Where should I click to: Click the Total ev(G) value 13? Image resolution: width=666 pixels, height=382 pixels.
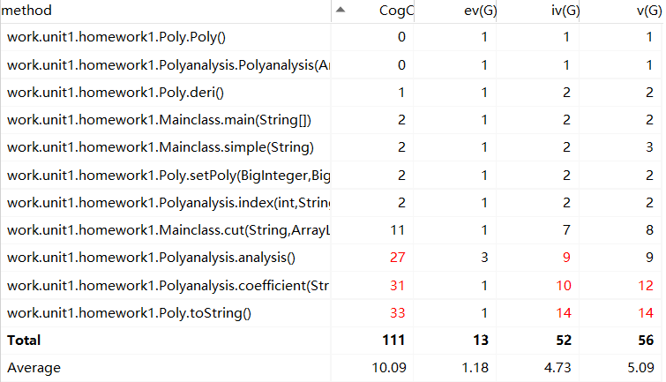click(x=481, y=341)
